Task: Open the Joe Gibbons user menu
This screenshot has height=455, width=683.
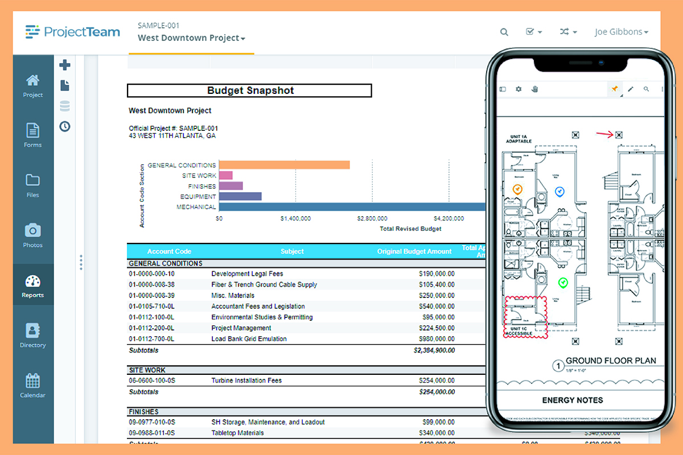Action: pos(622,32)
